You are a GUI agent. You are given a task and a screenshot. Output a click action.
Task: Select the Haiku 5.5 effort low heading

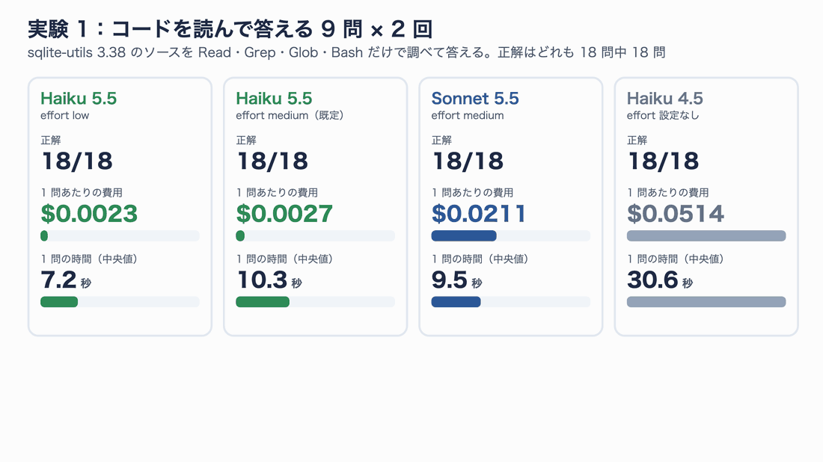click(x=79, y=98)
